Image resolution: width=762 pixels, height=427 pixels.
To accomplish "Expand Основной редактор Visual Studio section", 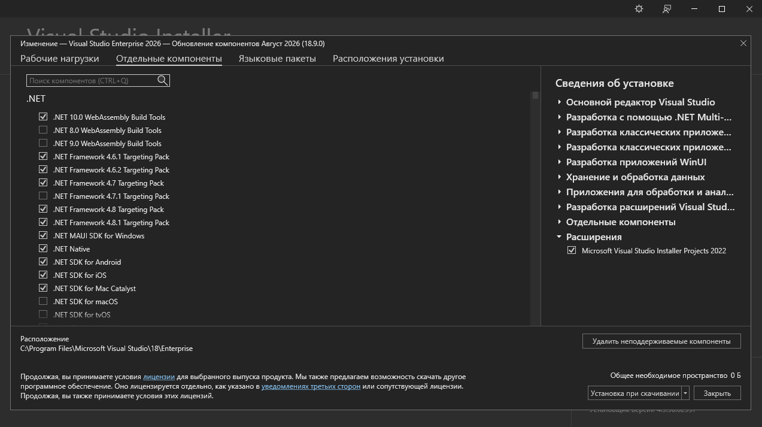I will click(559, 102).
